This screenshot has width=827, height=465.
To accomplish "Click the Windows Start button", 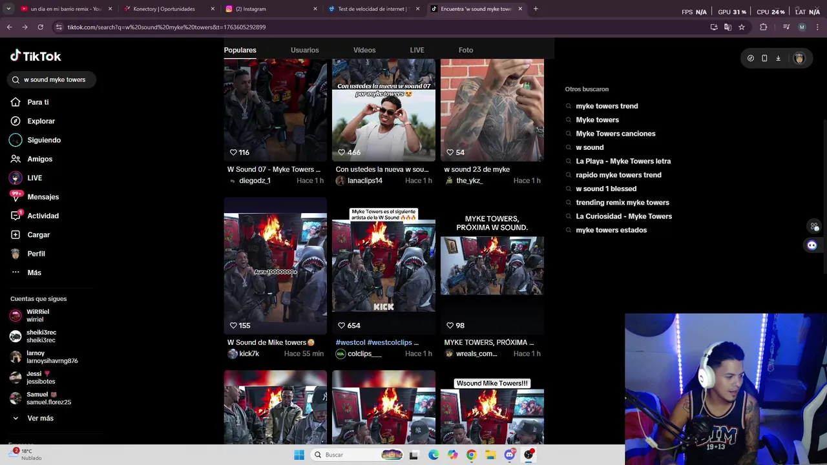I will [x=299, y=455].
